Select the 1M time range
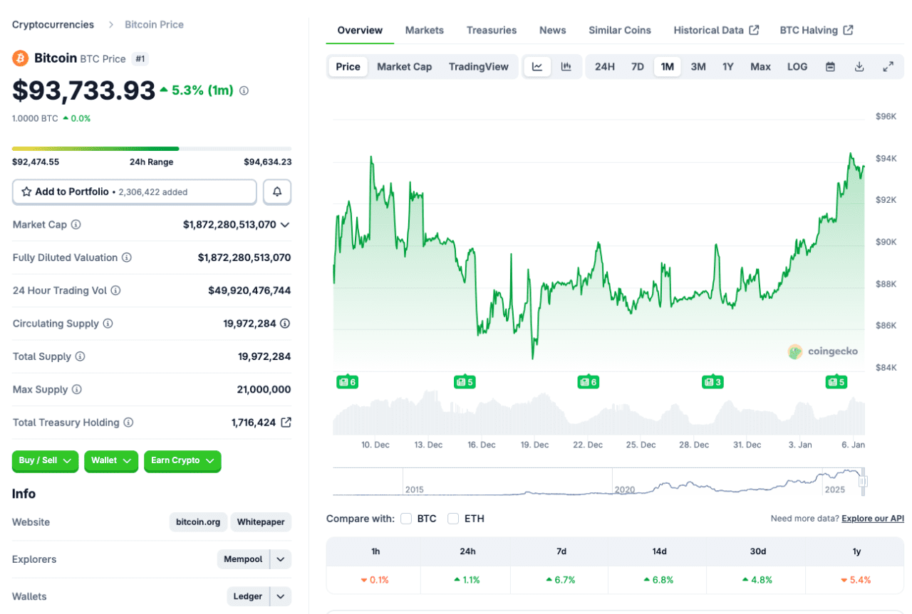Image resolution: width=912 pixels, height=614 pixels. [668, 67]
